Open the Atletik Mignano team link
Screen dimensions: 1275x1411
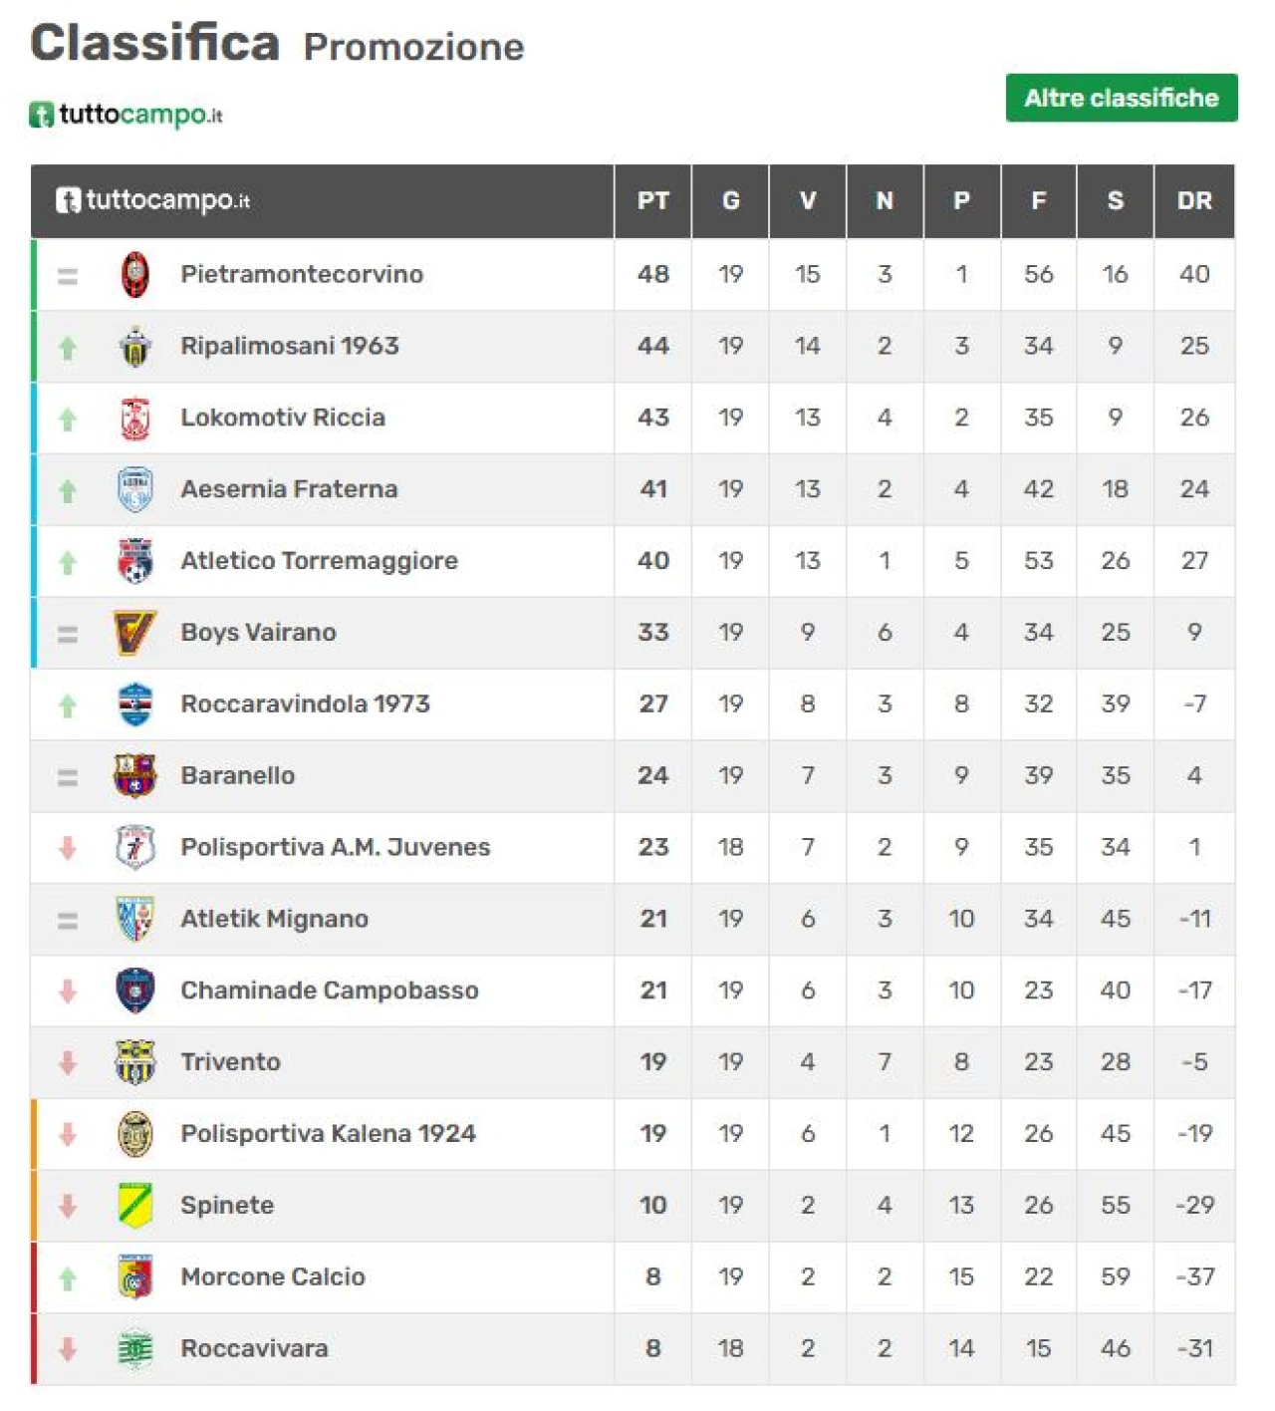point(274,919)
